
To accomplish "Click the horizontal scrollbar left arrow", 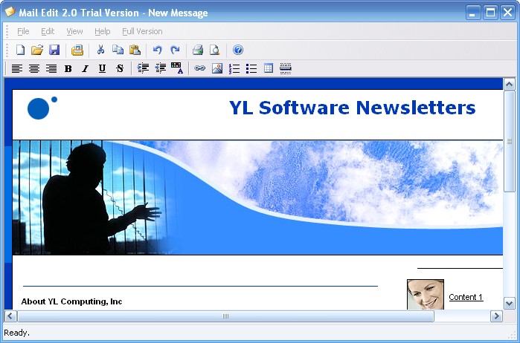I will (10, 316).
